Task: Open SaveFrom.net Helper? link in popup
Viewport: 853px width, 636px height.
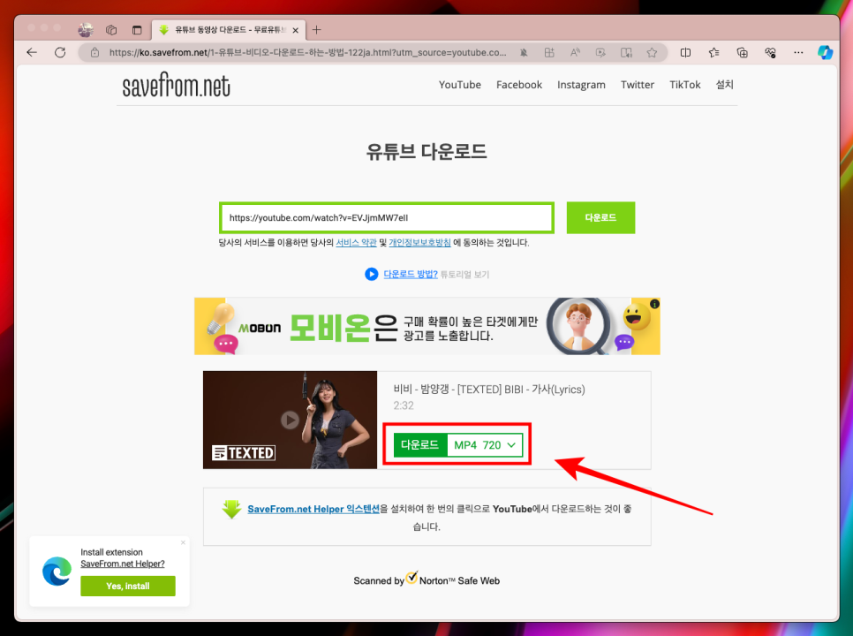Action: click(123, 564)
